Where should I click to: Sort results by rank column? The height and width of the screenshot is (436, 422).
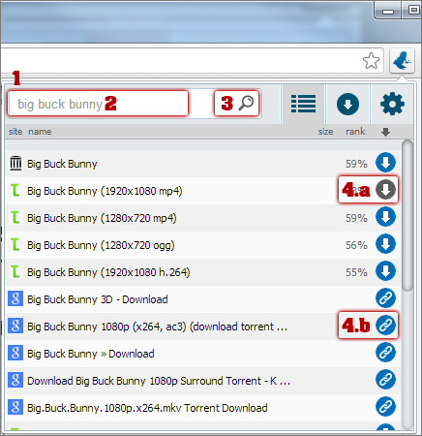[355, 132]
